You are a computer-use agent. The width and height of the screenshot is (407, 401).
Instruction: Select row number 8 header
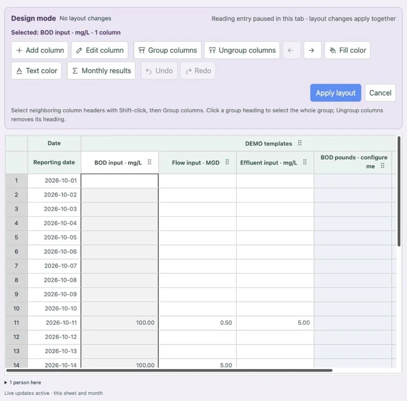coord(16,280)
